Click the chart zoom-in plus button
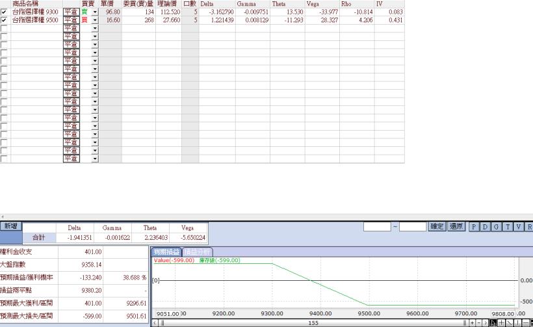 [473, 322]
